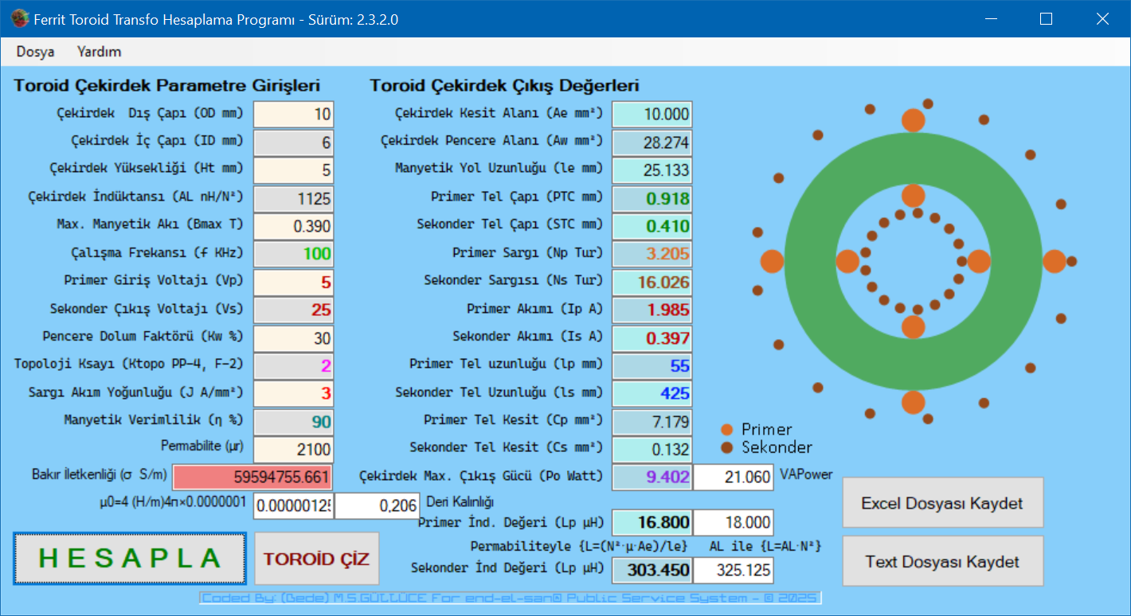Click the Deri Kalınlığı value field
This screenshot has height=616, width=1131.
click(x=377, y=505)
